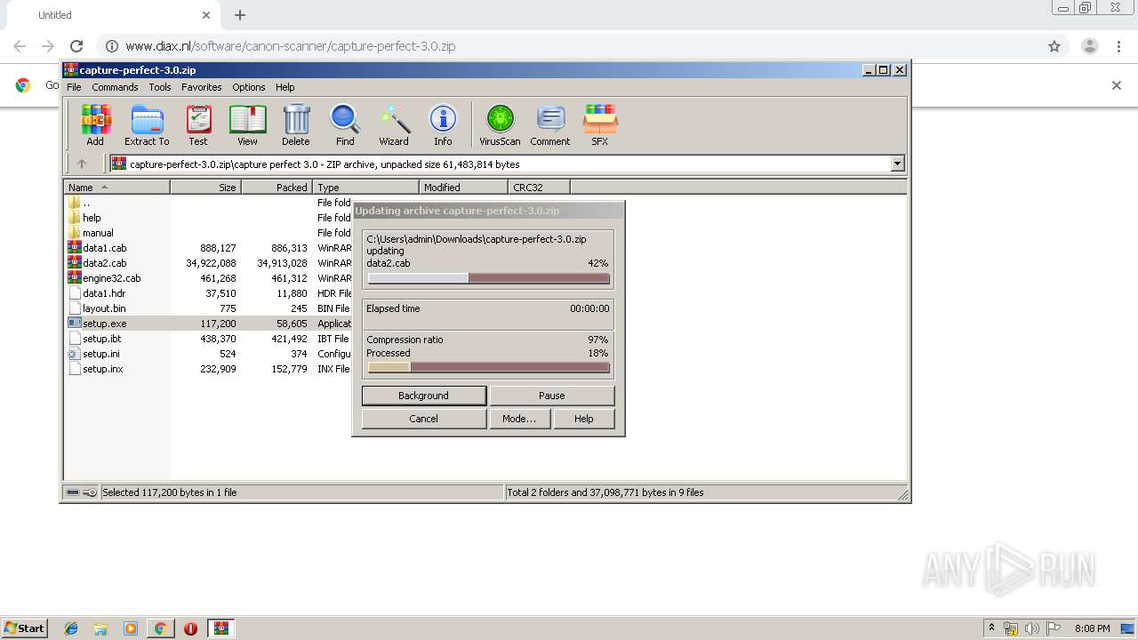Select data2.cab archive icon

(x=75, y=262)
